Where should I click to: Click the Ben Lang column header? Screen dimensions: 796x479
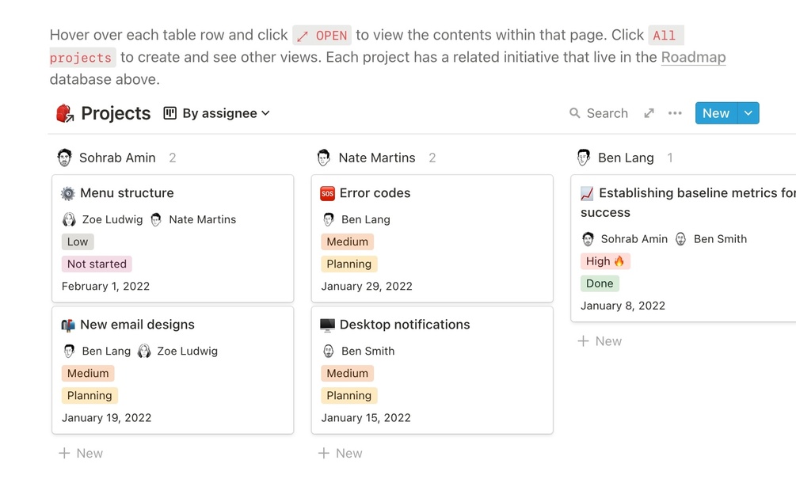click(625, 158)
